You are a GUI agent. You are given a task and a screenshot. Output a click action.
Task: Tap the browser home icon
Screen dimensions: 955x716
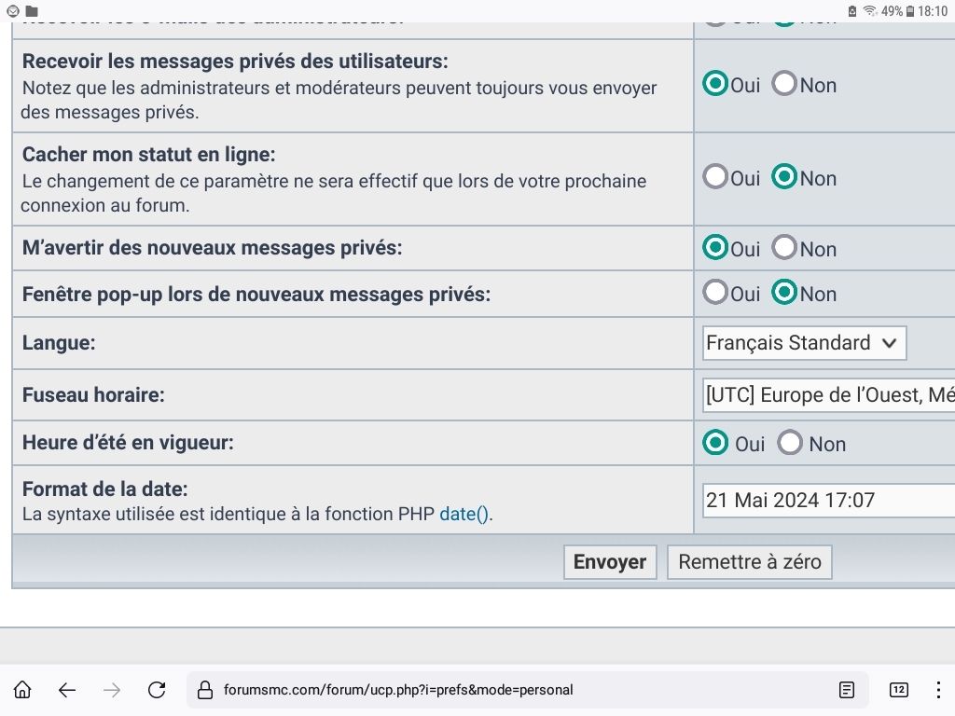pyautogui.click(x=22, y=690)
